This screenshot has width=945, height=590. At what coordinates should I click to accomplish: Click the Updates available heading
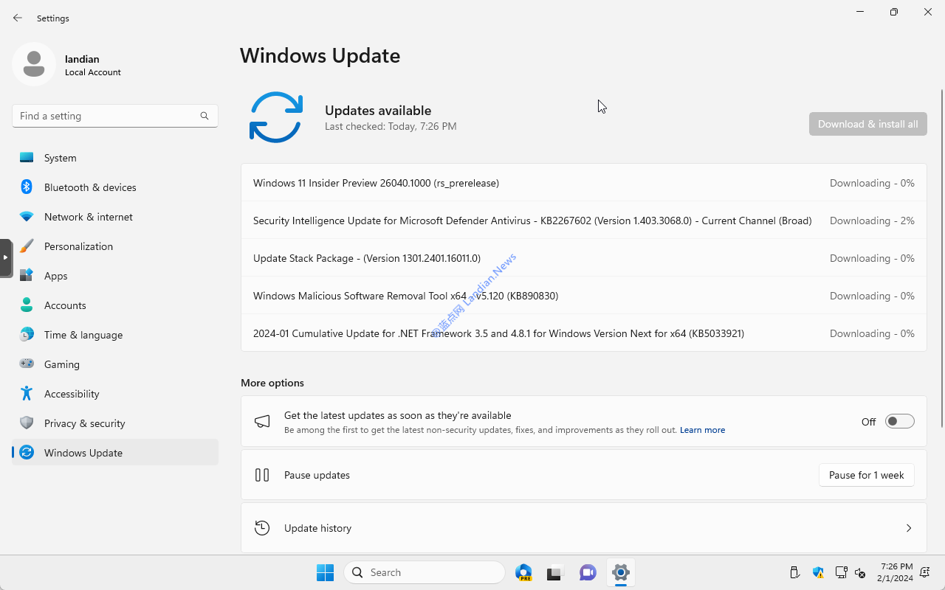click(x=378, y=111)
